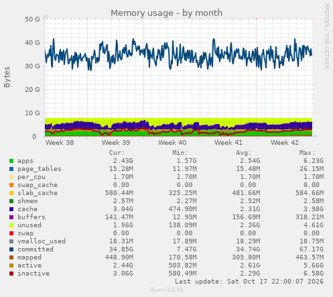Click unused avg value '2.26G'

click(250, 225)
